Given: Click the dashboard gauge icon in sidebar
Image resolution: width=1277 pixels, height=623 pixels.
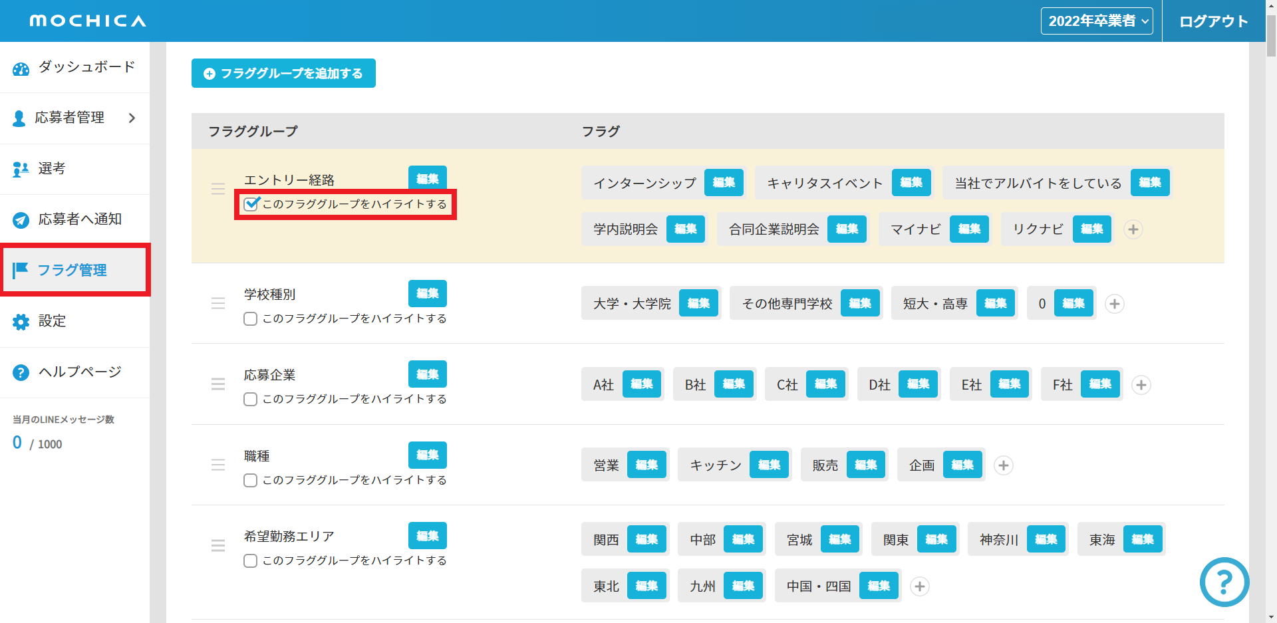Looking at the screenshot, I should click(21, 68).
